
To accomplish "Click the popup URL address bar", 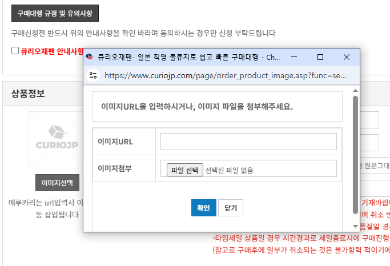I will point(225,75).
